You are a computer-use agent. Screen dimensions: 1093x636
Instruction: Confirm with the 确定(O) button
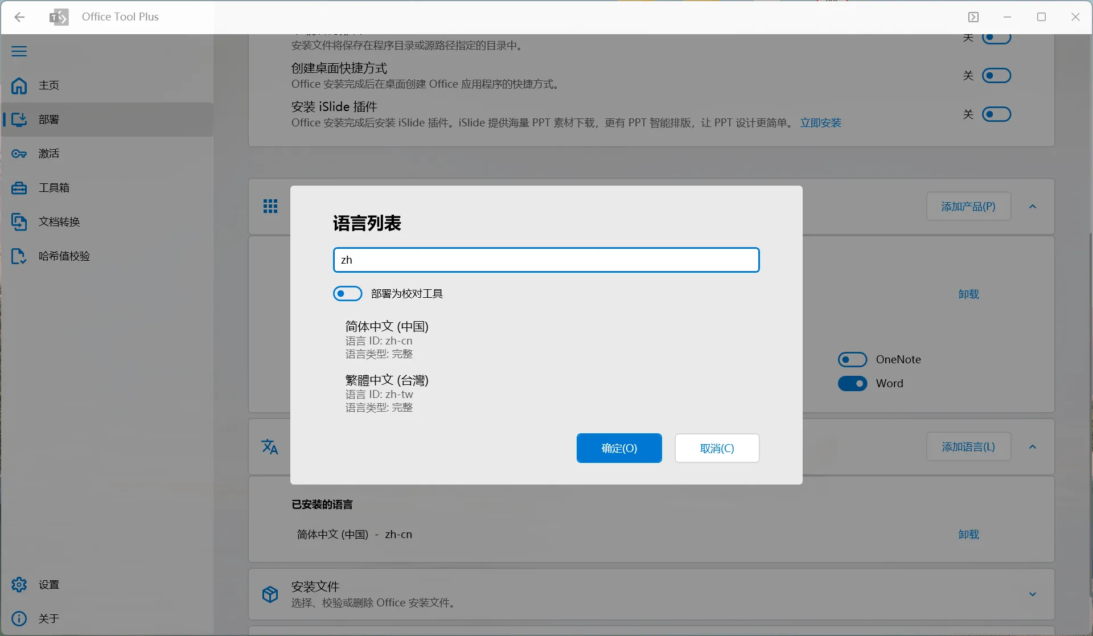click(619, 448)
